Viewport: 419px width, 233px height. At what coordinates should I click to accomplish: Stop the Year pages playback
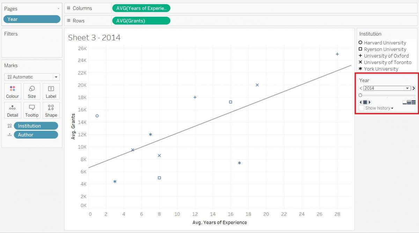pyautogui.click(x=365, y=102)
